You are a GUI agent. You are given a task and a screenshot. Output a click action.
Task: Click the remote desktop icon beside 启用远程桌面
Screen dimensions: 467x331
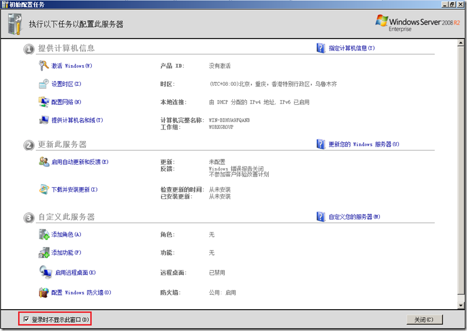46,272
